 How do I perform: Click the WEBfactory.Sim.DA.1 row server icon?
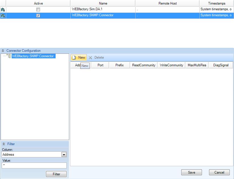point(3,9)
